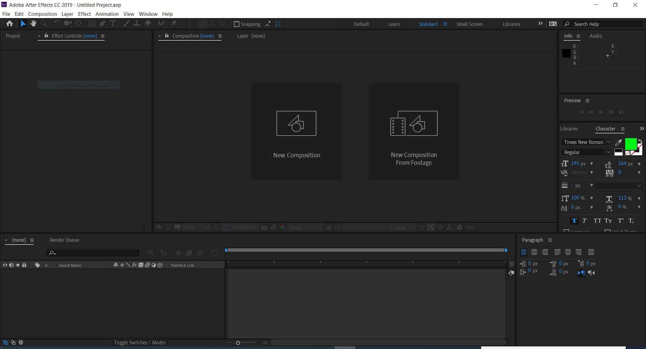Select the Eraser tool

(x=148, y=24)
